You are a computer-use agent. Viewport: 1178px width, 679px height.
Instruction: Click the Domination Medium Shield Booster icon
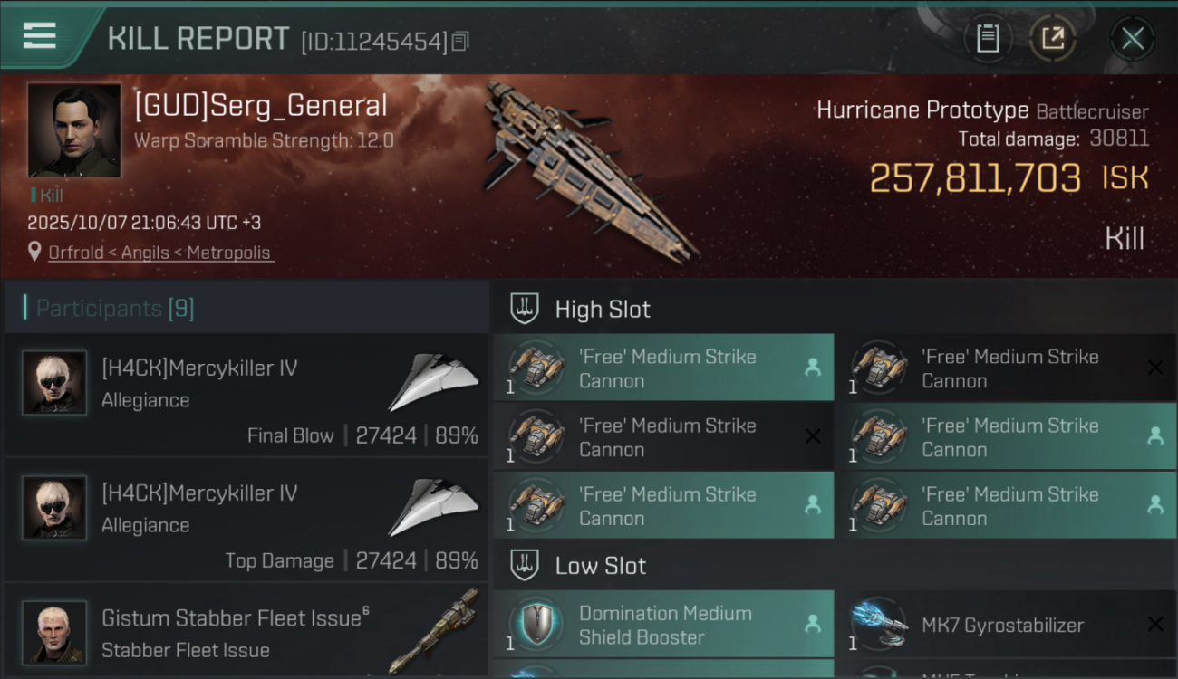pos(535,624)
